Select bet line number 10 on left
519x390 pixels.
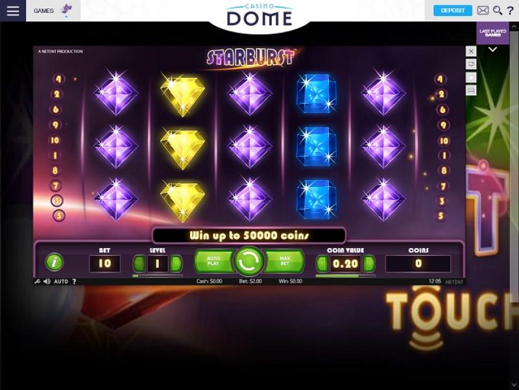pos(54,140)
